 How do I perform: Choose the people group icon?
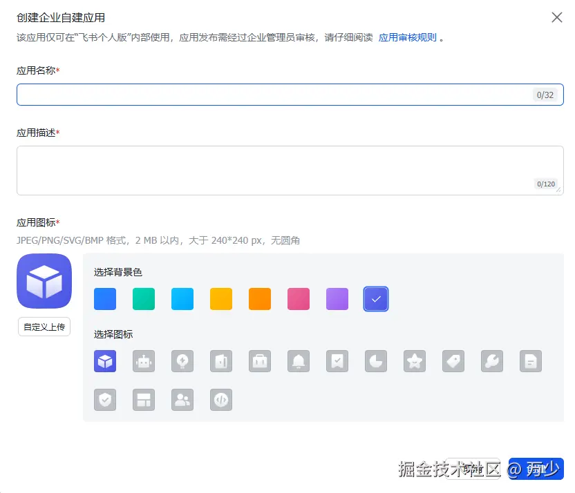click(x=182, y=400)
